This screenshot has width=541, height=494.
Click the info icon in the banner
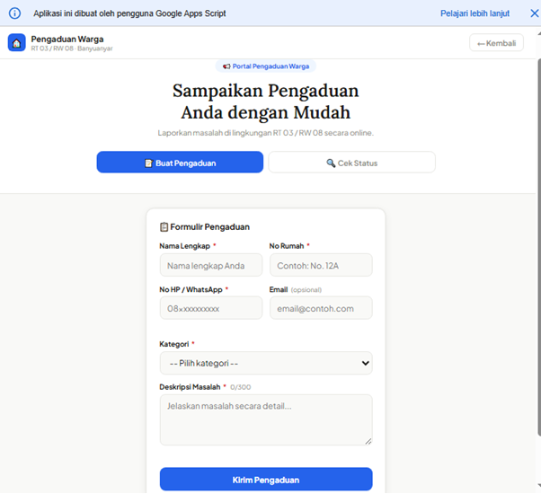pos(14,13)
